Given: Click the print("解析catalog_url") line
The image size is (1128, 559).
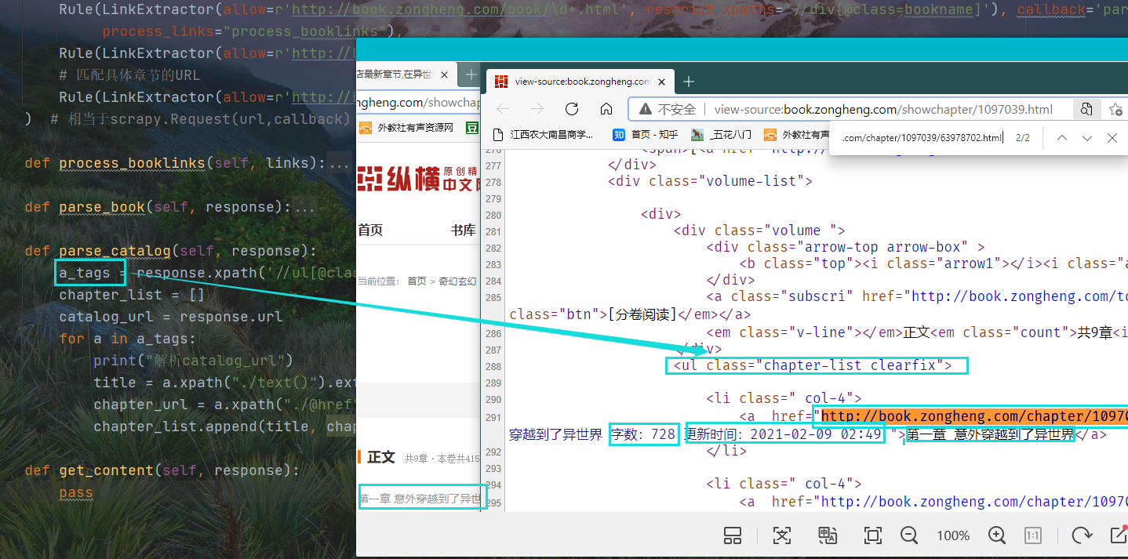Looking at the screenshot, I should (x=193, y=361).
